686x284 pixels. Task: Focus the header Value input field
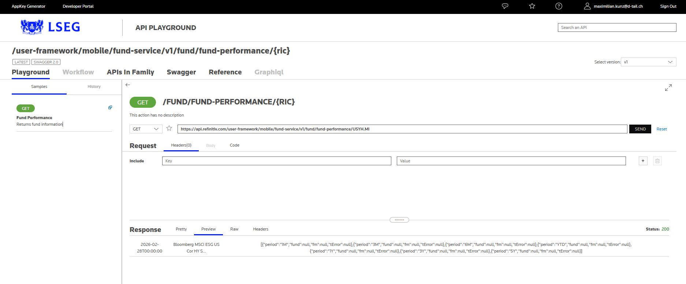511,161
